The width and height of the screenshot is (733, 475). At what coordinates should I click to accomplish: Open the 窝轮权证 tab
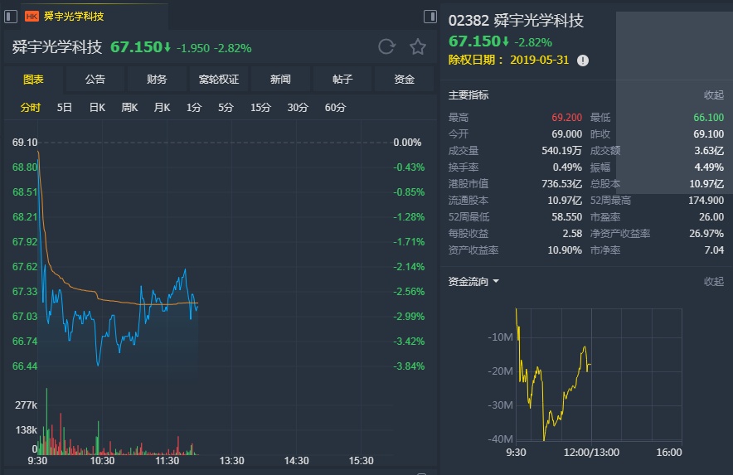tap(219, 80)
